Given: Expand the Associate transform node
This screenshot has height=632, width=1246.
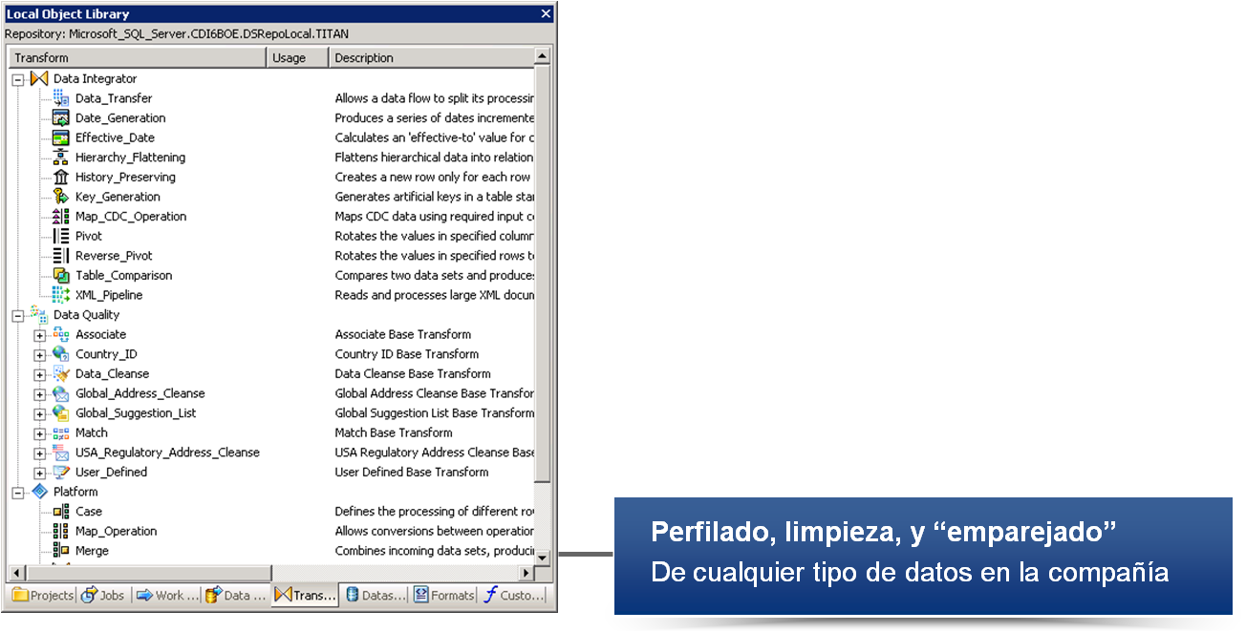Looking at the screenshot, I should point(39,335).
